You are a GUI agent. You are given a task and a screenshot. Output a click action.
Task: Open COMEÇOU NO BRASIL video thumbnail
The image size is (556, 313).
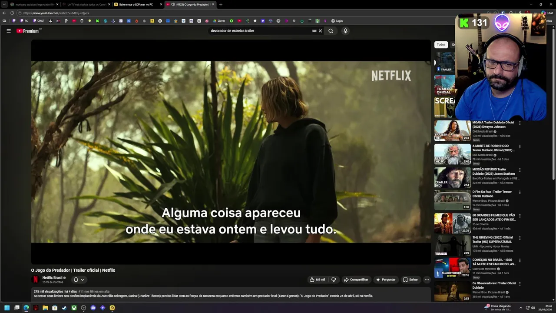(x=452, y=268)
